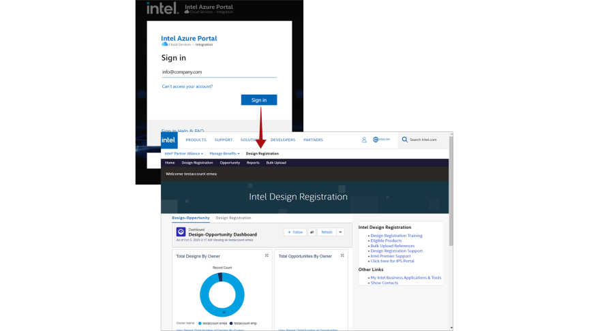The image size is (589, 331).
Task: Open Design Registration in dark navigation bar
Action: (x=197, y=163)
